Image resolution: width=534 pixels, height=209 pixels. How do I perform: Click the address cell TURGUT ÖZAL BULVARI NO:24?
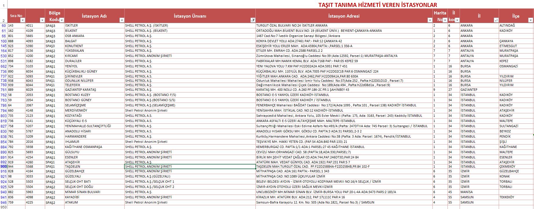point(344,25)
